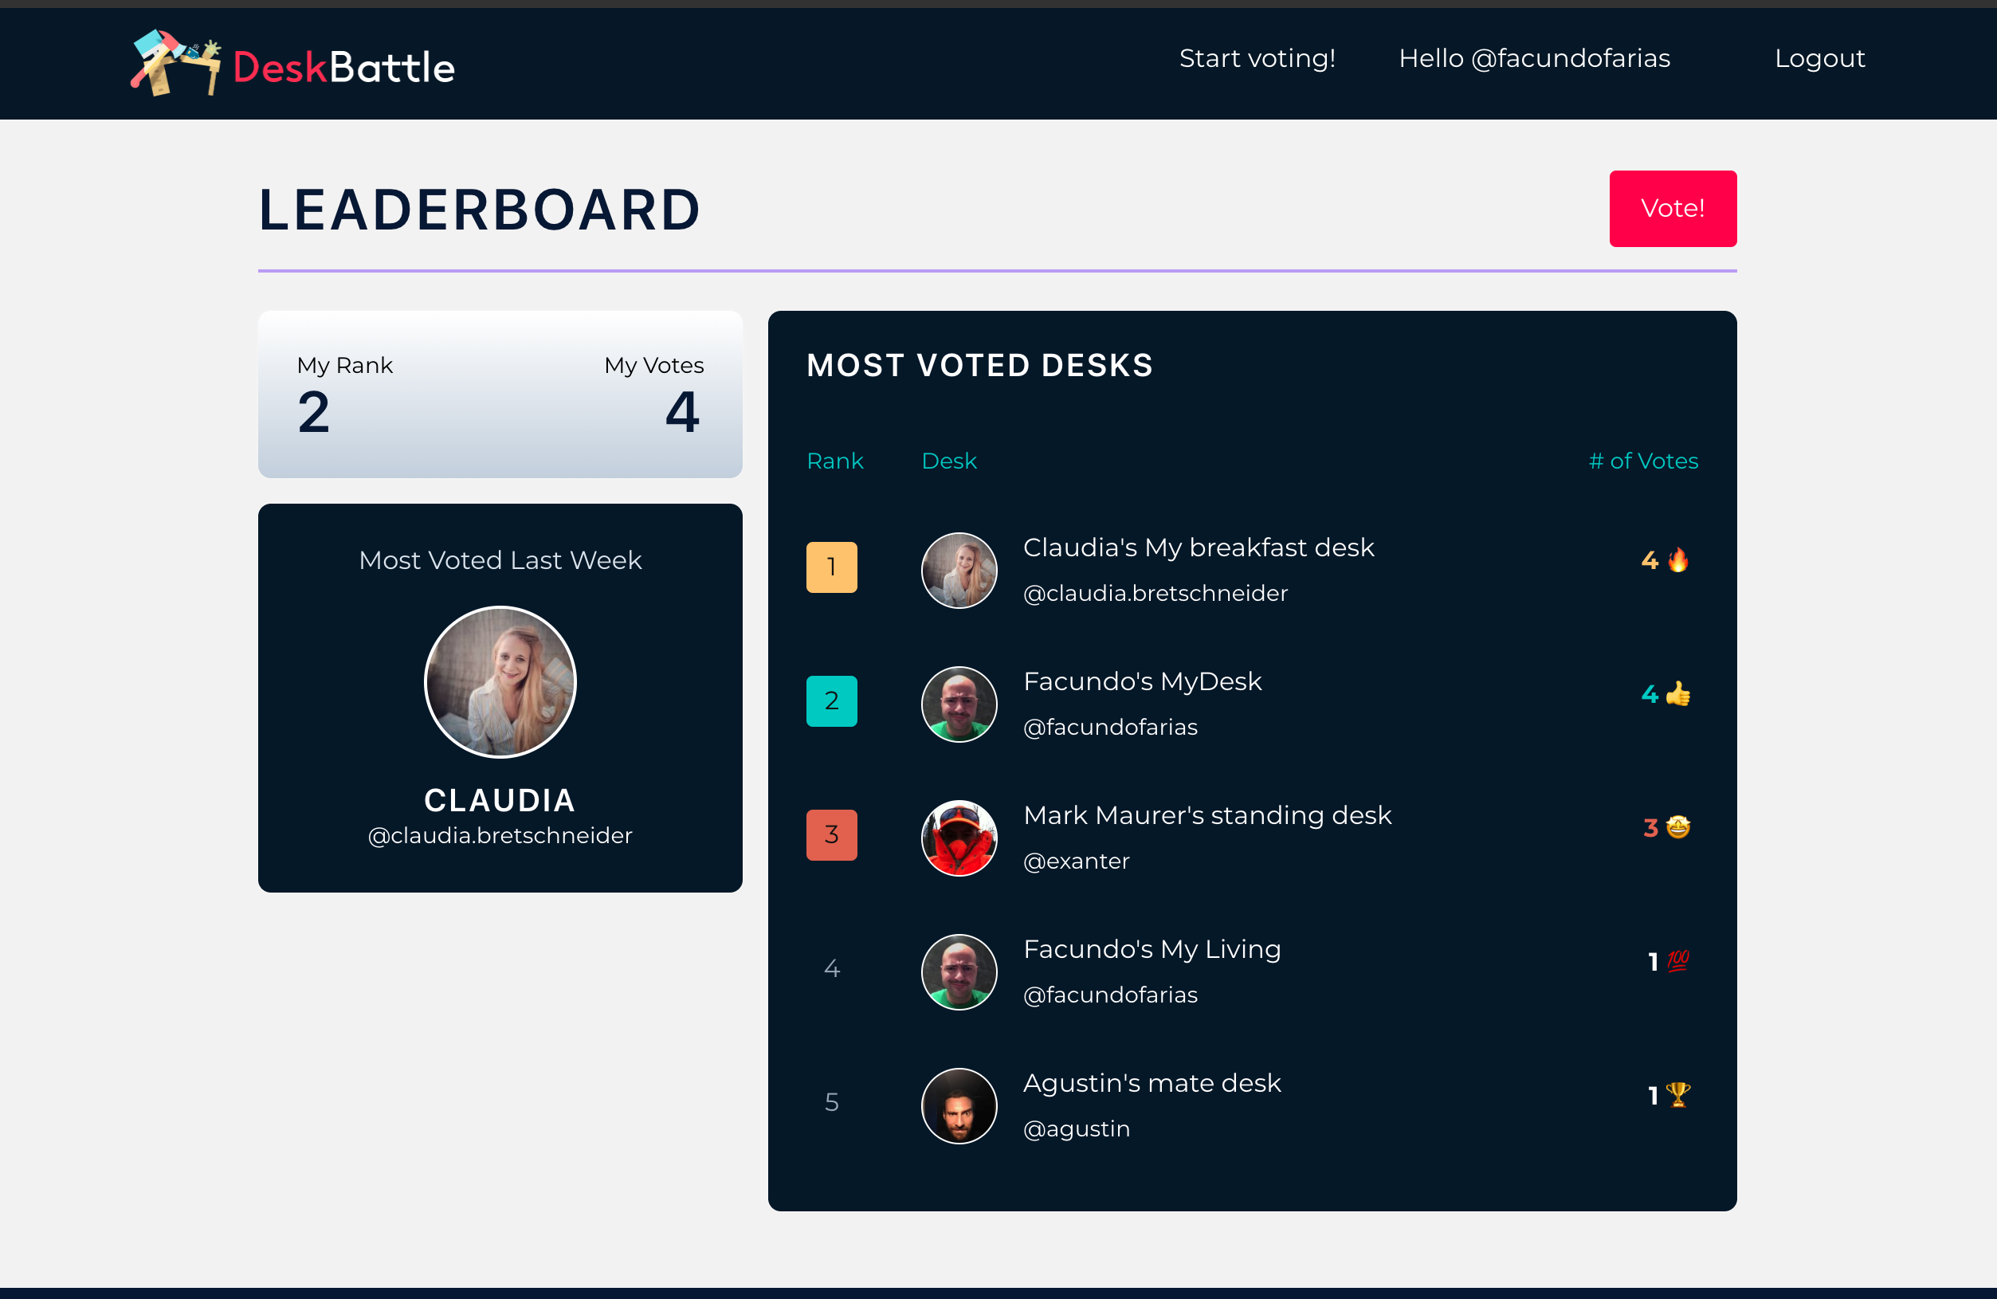This screenshot has width=1997, height=1299.
Task: Open Facundo's MyDesk entry
Action: [1143, 681]
